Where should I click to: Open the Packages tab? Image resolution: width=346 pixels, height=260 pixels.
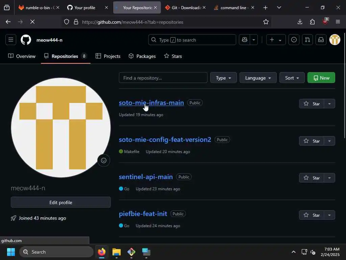pos(142,56)
